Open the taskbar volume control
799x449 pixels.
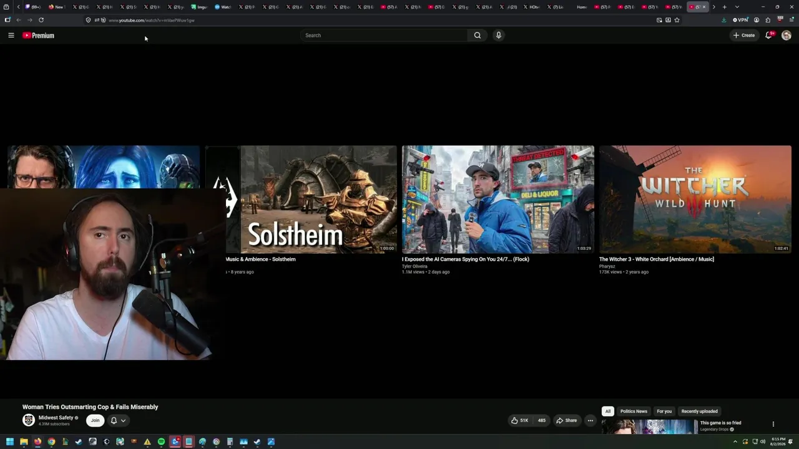tap(762, 442)
